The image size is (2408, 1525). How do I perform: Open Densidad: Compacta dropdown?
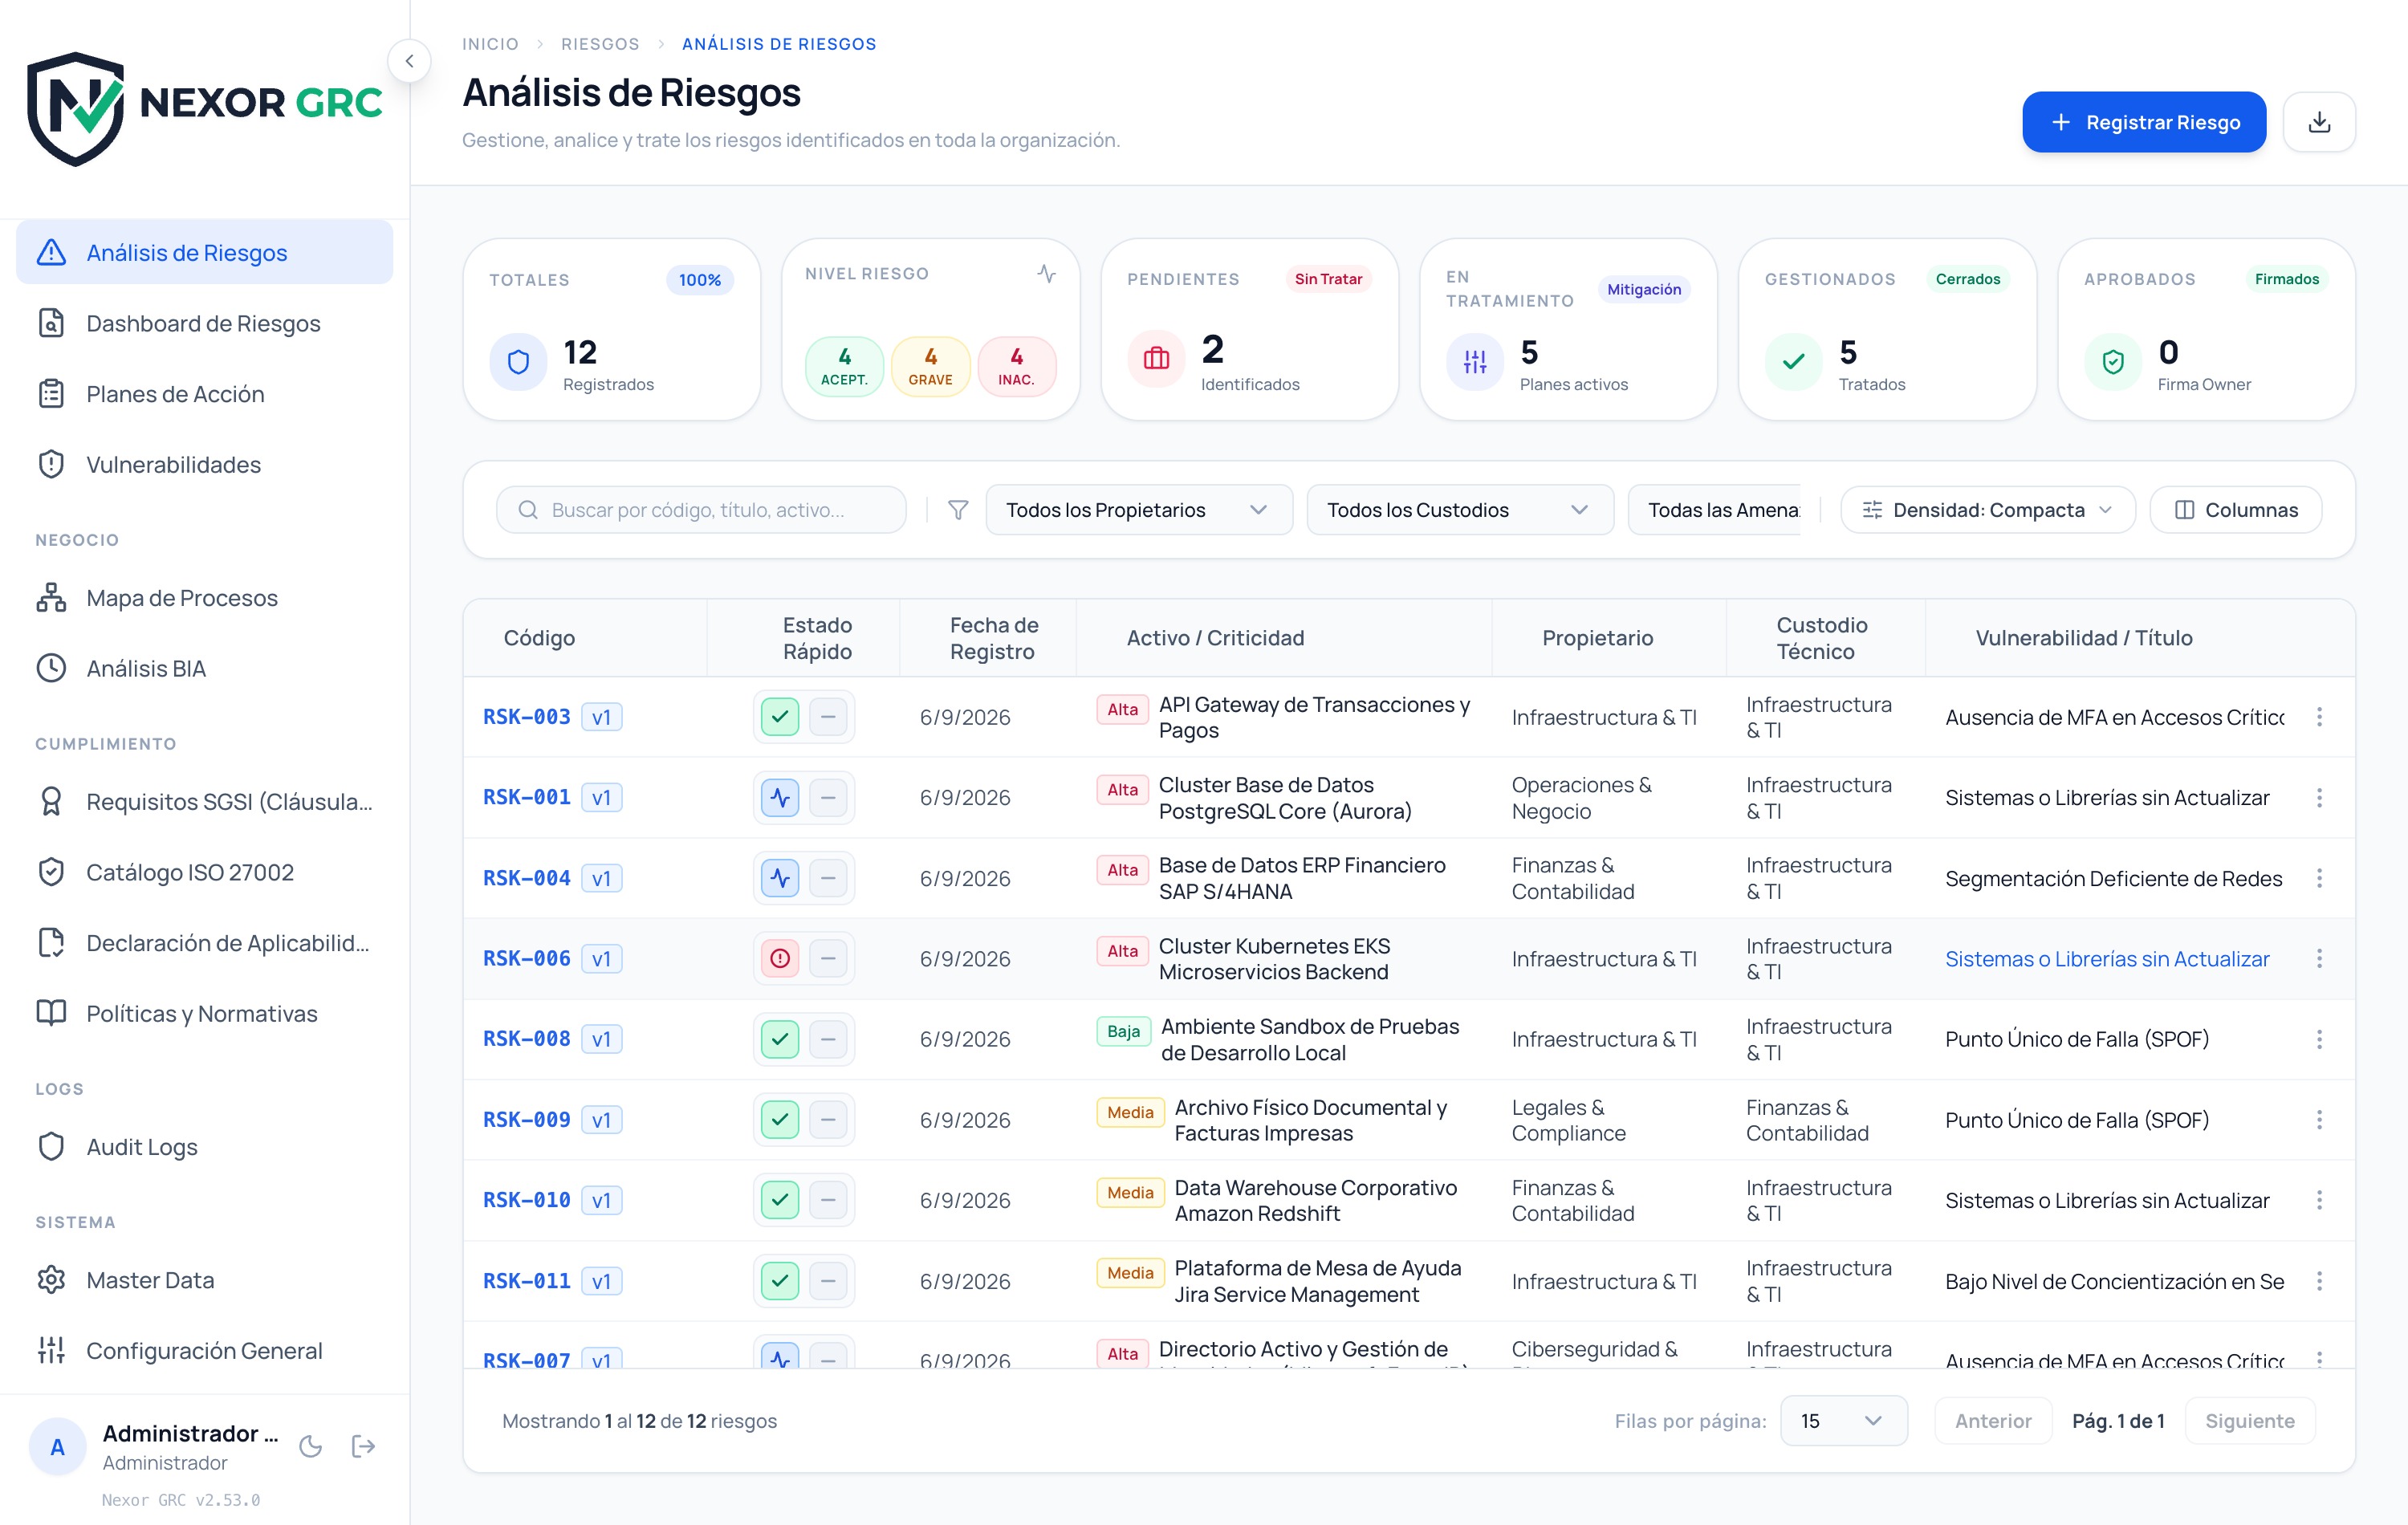[x=1988, y=510]
